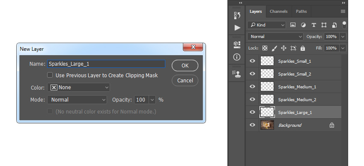
Task: Open the 3D panel icon
Action: pyautogui.click(x=237, y=45)
